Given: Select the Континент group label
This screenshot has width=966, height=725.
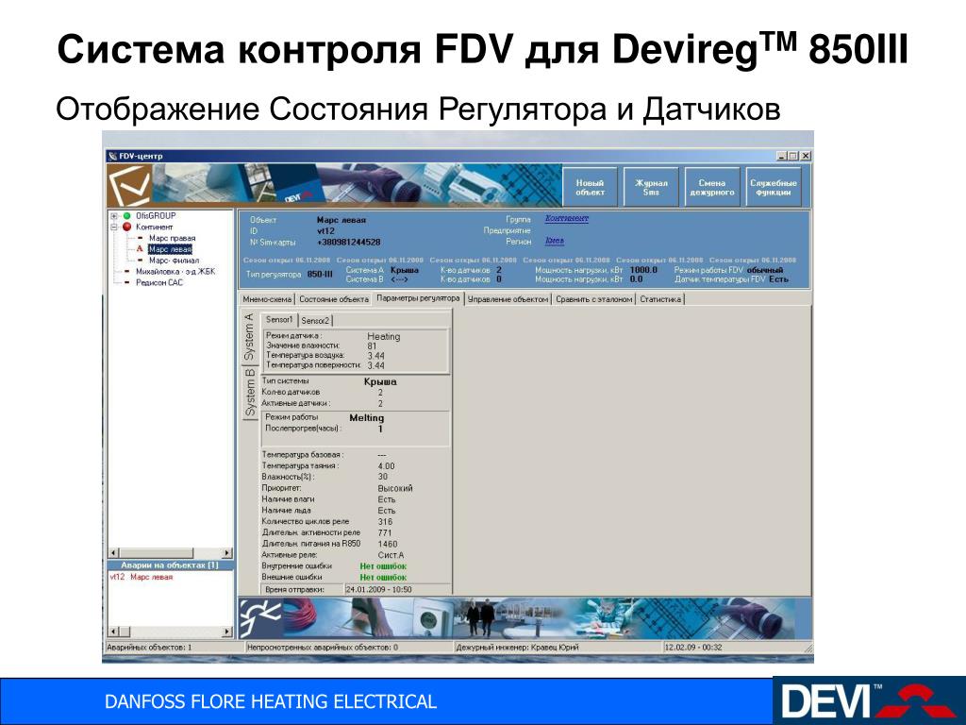Looking at the screenshot, I should [154, 227].
